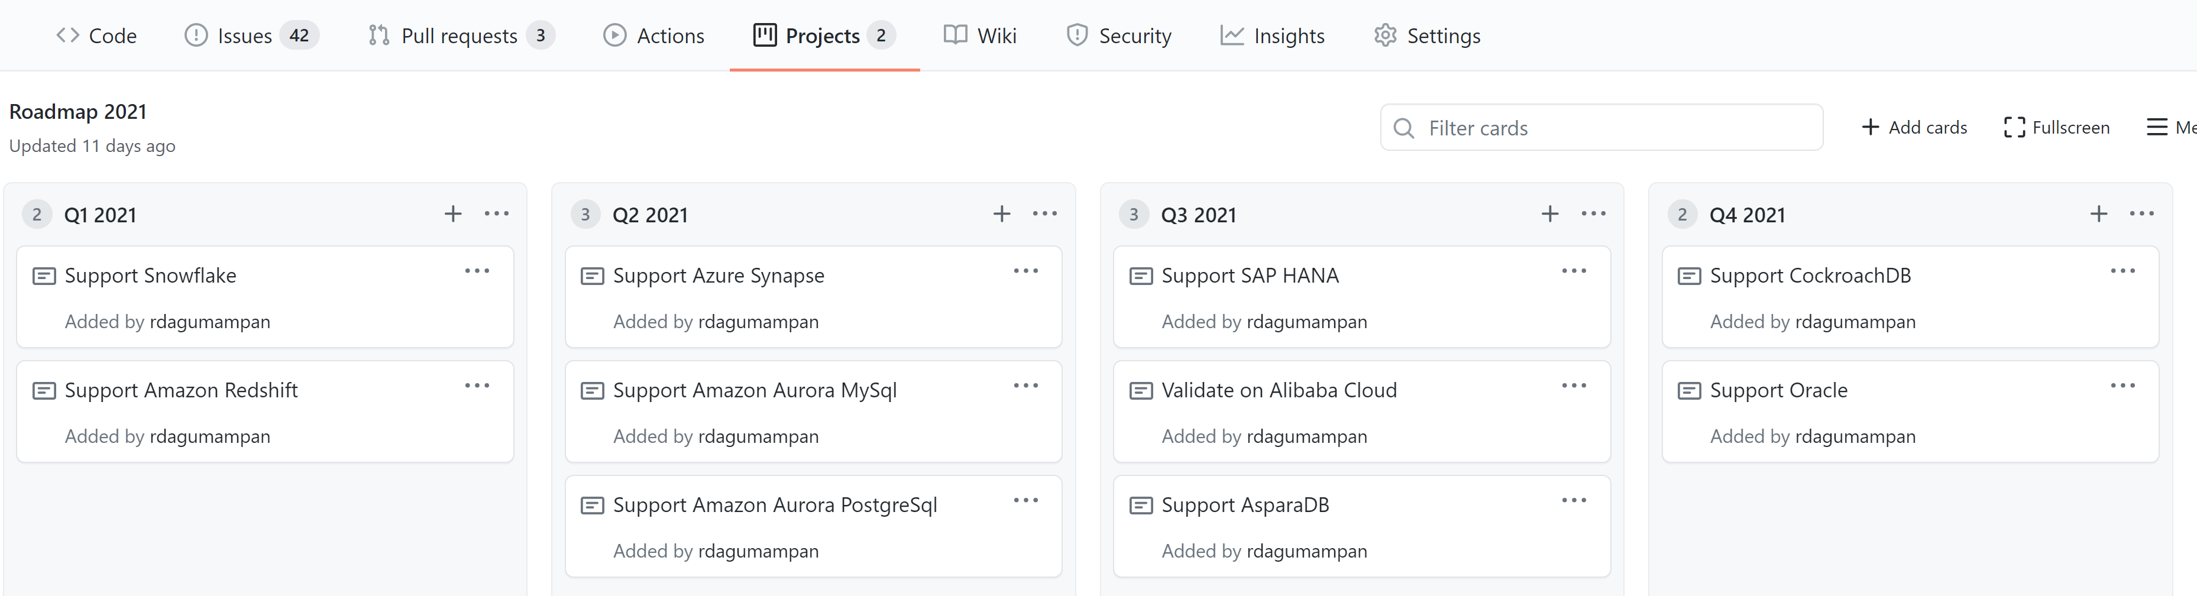Click the note icon on Support Oracle card
The width and height of the screenshot is (2197, 596).
coord(1688,390)
